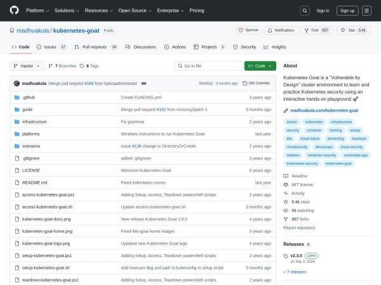Open README.md file
The height and width of the screenshot is (285, 381).
(34, 182)
